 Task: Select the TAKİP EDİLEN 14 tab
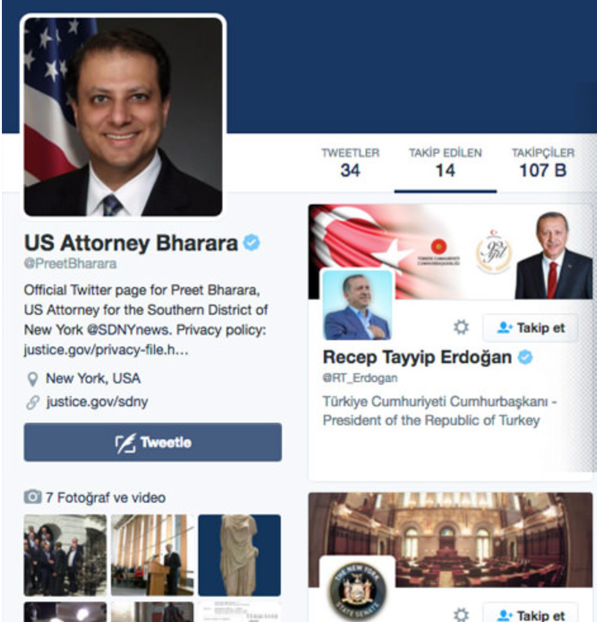point(446,164)
